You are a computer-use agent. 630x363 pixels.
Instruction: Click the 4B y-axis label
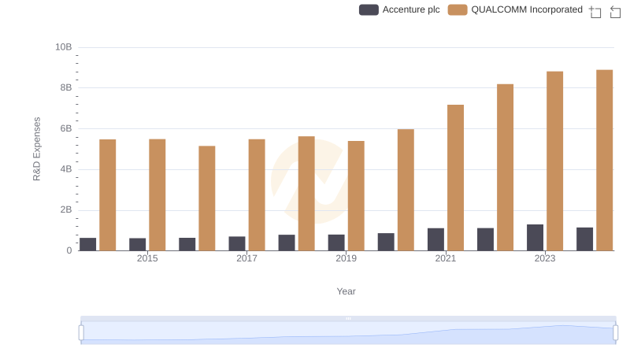click(x=66, y=169)
